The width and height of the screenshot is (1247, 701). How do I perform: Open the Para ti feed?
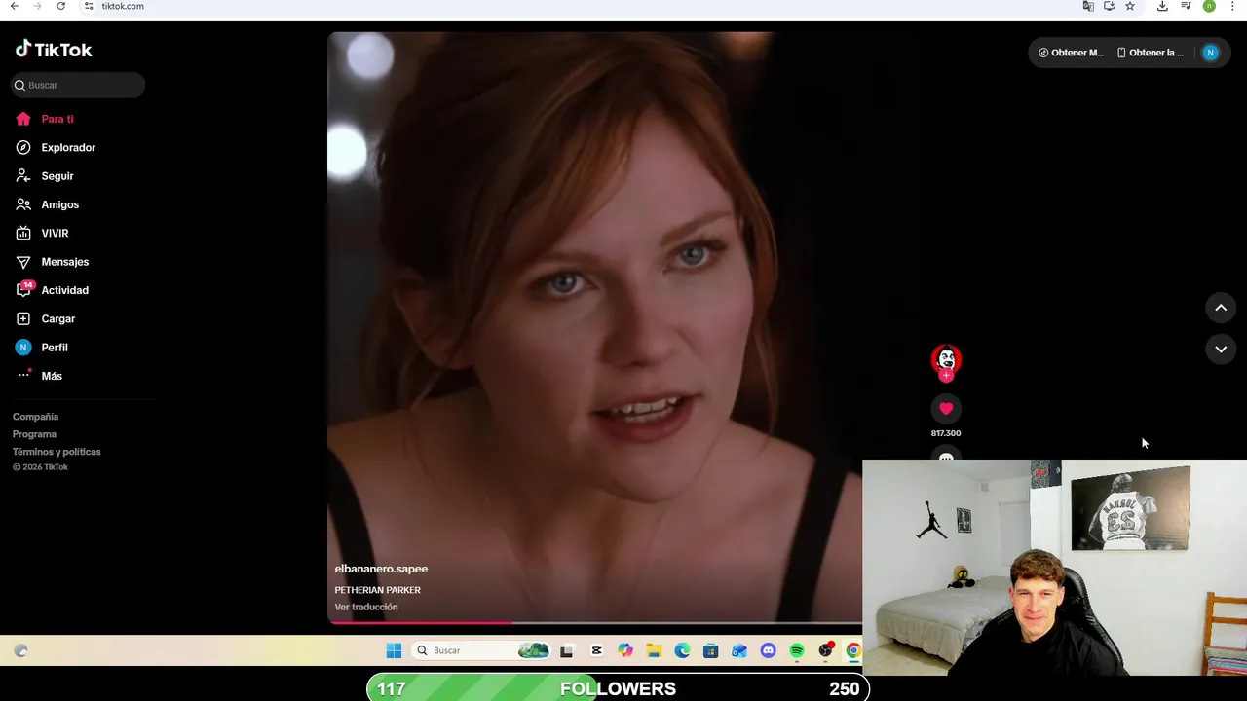(57, 119)
